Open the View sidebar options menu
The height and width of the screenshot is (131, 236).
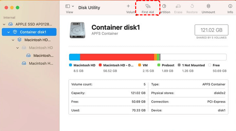[69, 6]
